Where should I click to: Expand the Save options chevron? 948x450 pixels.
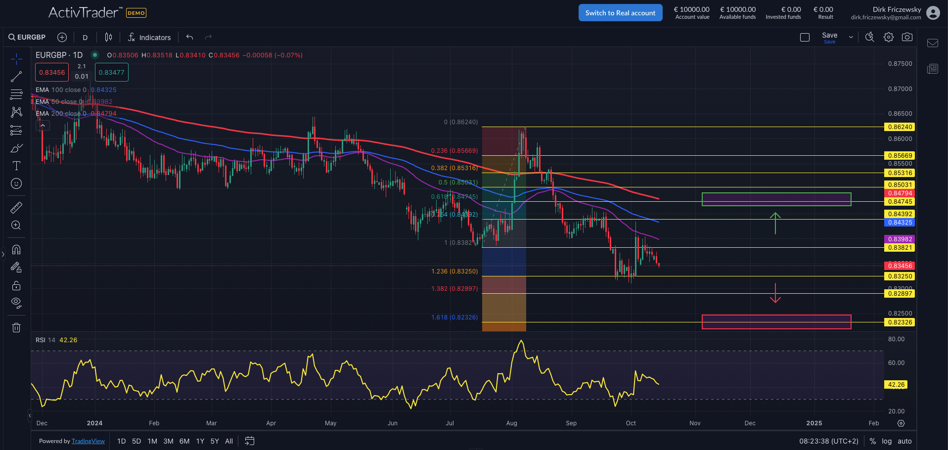pos(851,37)
